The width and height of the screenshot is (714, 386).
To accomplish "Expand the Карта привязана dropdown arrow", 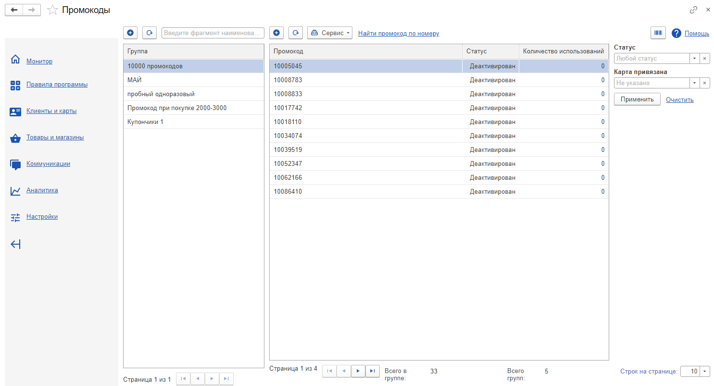I will [694, 83].
